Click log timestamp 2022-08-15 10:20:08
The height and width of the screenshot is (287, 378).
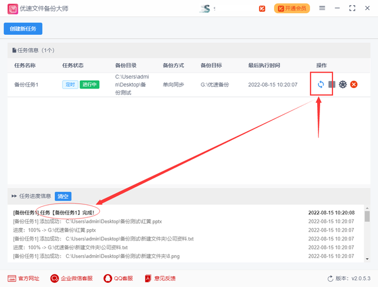point(331,213)
